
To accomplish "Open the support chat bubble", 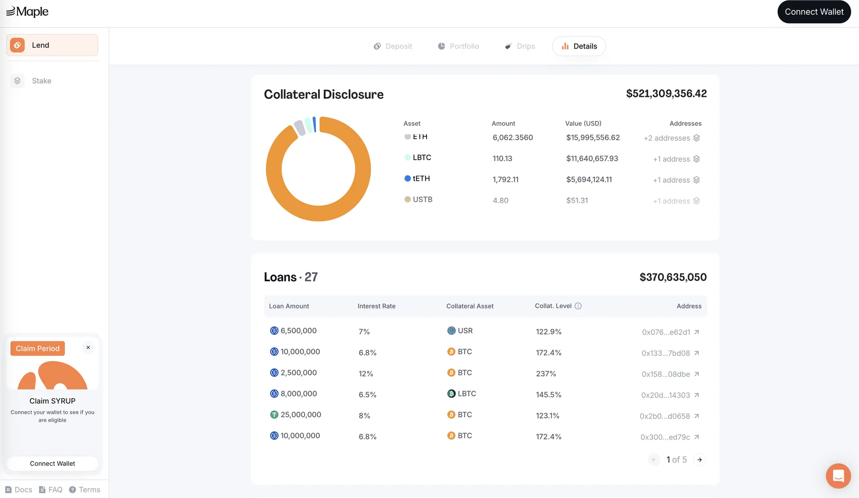I will [838, 476].
